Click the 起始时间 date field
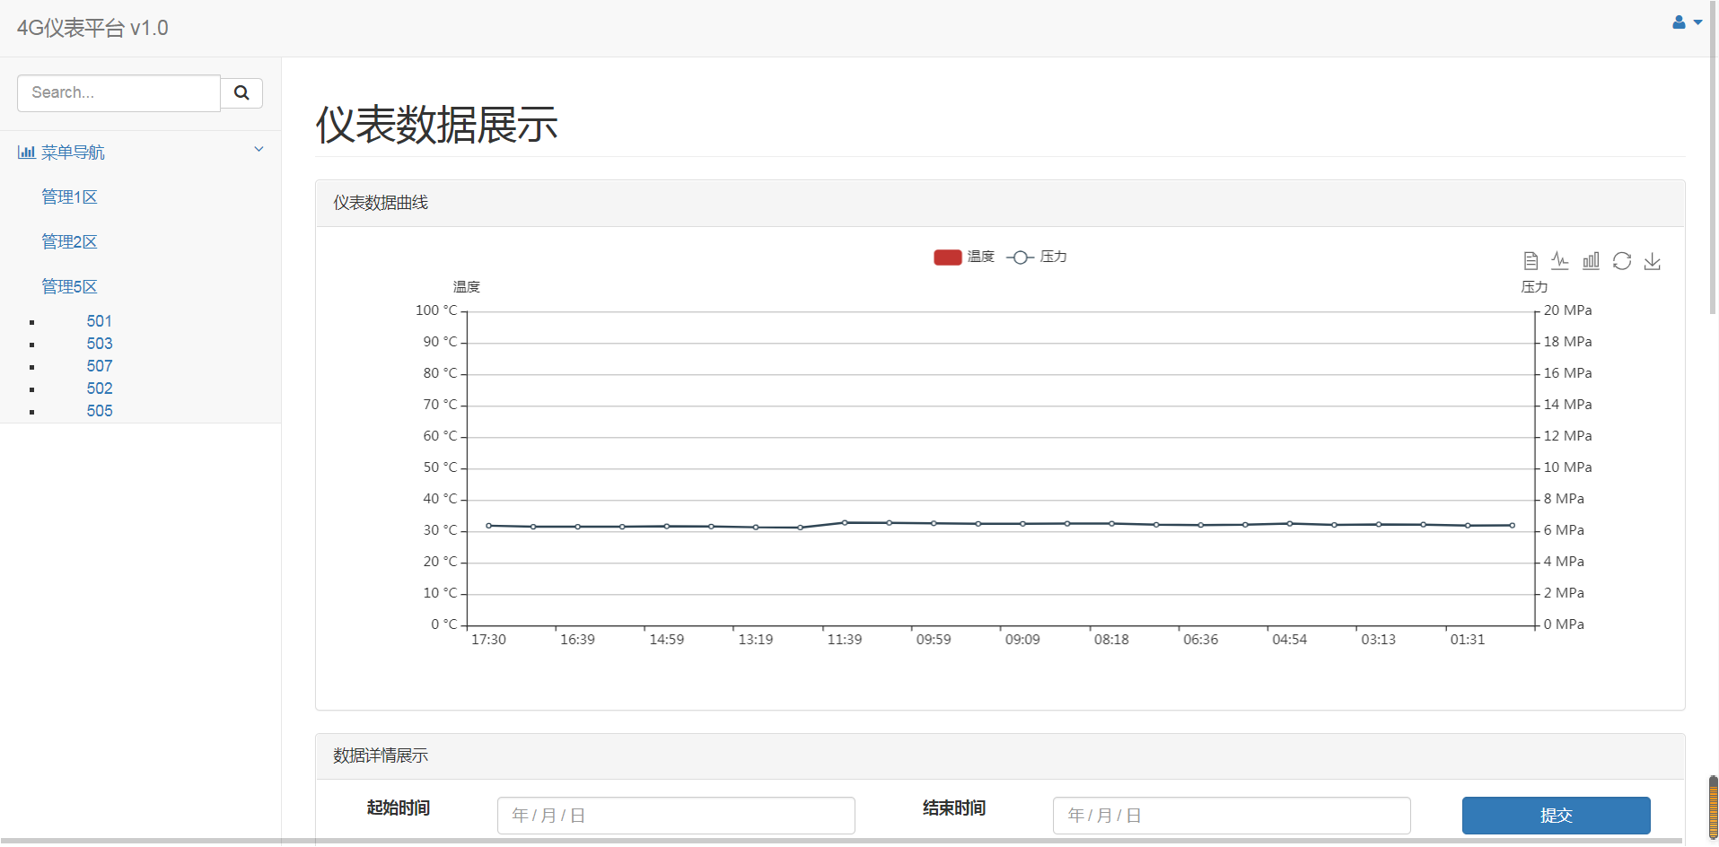 tap(675, 816)
